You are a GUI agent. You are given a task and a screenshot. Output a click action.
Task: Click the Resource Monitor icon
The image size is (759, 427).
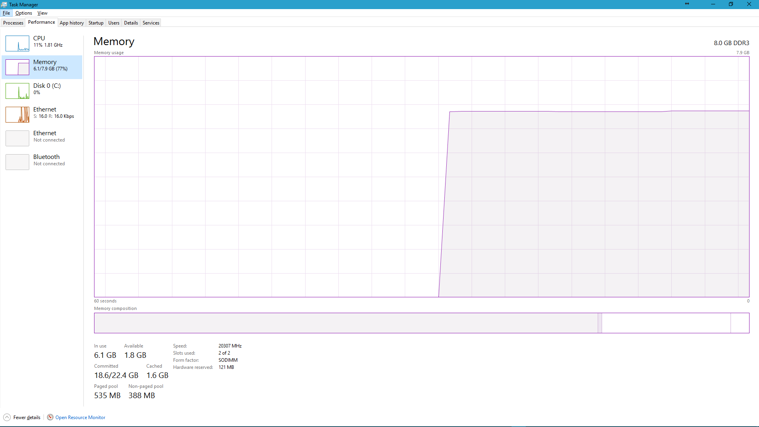click(x=50, y=417)
